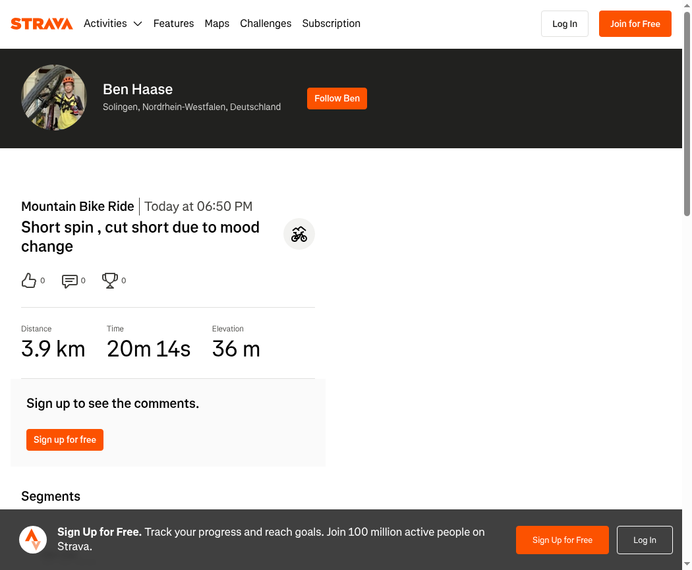The height and width of the screenshot is (570, 692).
Task: Open comments via speech bubble icon
Action: point(70,281)
